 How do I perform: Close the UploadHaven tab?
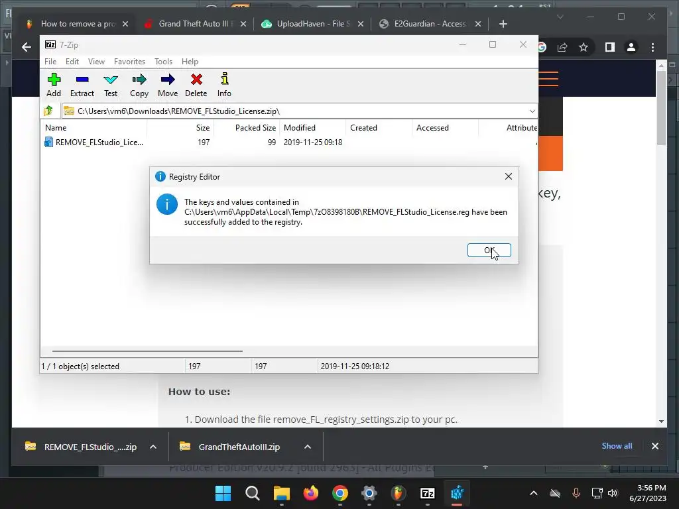361,24
